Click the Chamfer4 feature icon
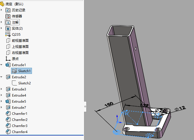Image resolution: width=194 pixels, height=140 pixels. pyautogui.click(x=8, y=132)
